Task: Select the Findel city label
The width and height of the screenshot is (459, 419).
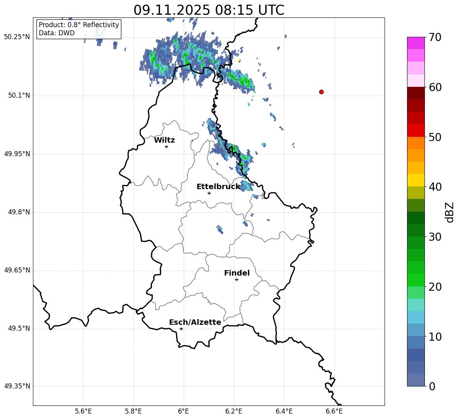Action: pos(237,273)
